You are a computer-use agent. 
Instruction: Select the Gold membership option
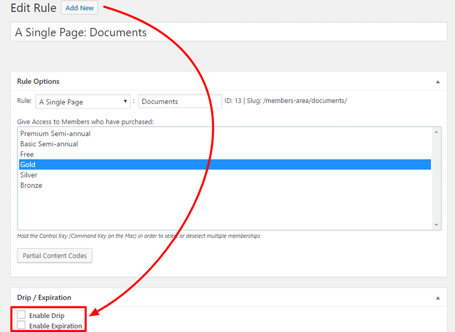click(28, 165)
